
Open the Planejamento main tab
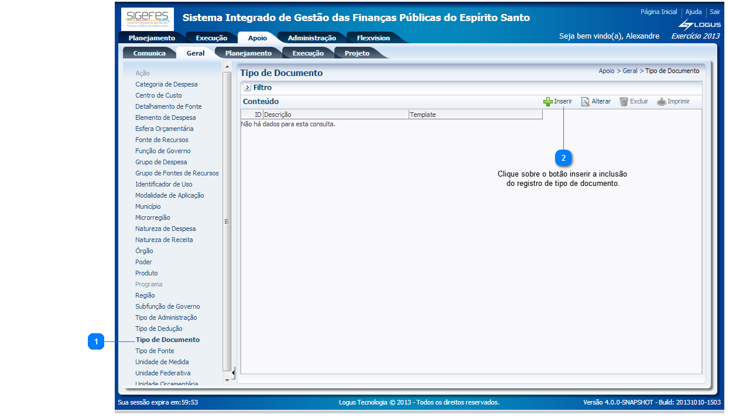152,38
